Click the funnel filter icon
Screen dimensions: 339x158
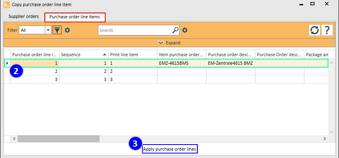pos(57,30)
